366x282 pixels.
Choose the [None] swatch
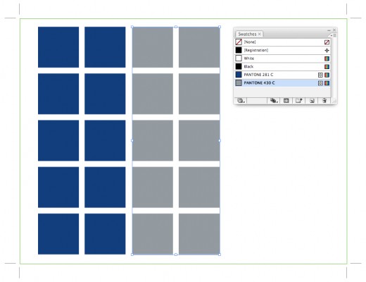tap(282, 42)
